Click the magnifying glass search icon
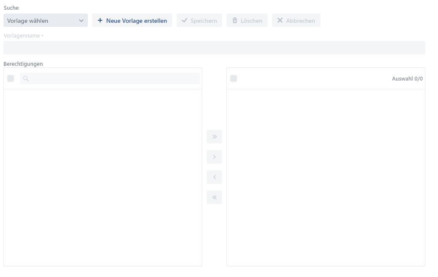438x277 pixels. click(x=26, y=78)
